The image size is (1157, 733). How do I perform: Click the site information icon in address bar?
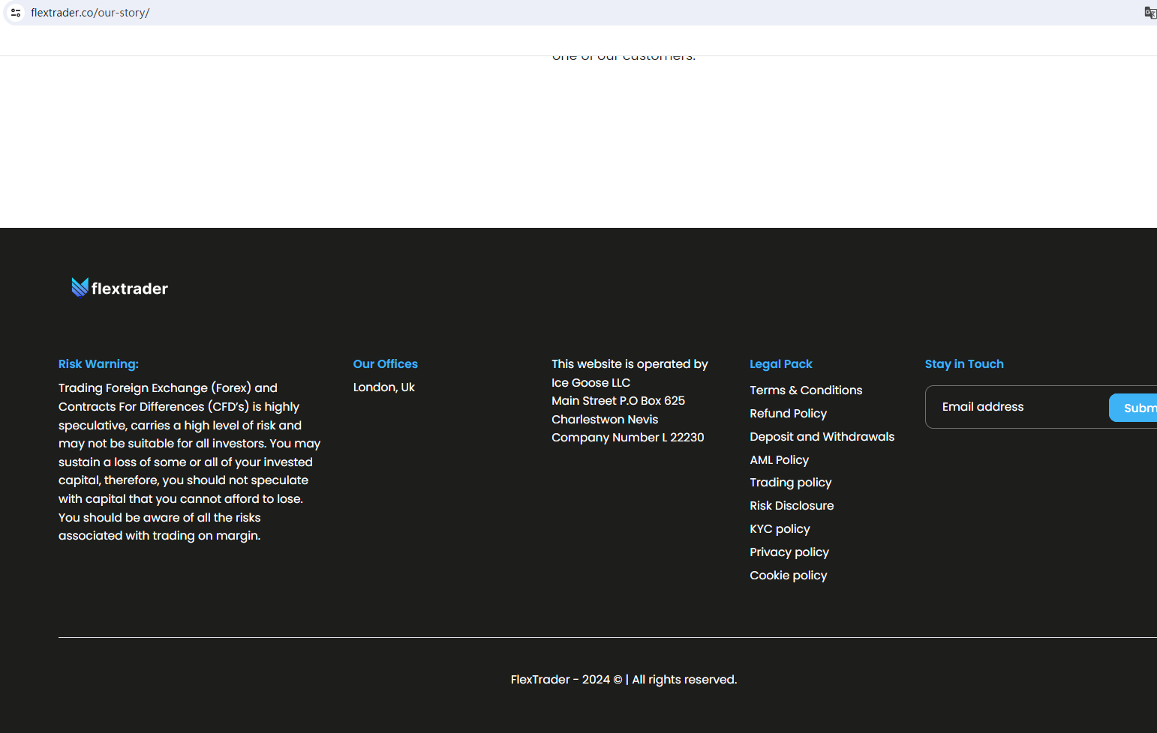[x=16, y=13]
